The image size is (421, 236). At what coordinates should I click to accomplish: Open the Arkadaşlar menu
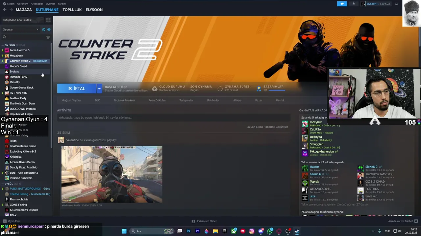(x=37, y=4)
